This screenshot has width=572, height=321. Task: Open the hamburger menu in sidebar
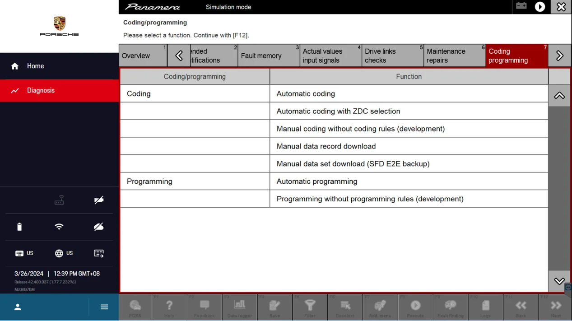click(x=104, y=307)
